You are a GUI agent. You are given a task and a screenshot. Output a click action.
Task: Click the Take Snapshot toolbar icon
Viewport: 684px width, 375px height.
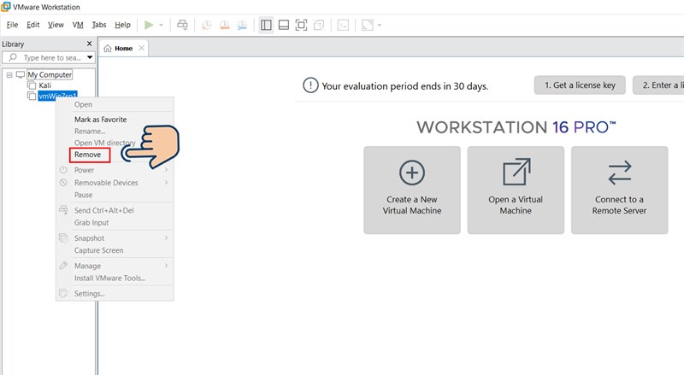pos(207,25)
